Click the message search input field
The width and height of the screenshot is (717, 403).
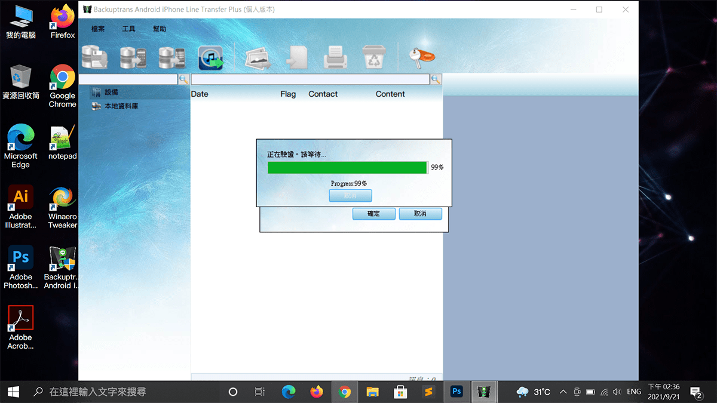point(310,79)
